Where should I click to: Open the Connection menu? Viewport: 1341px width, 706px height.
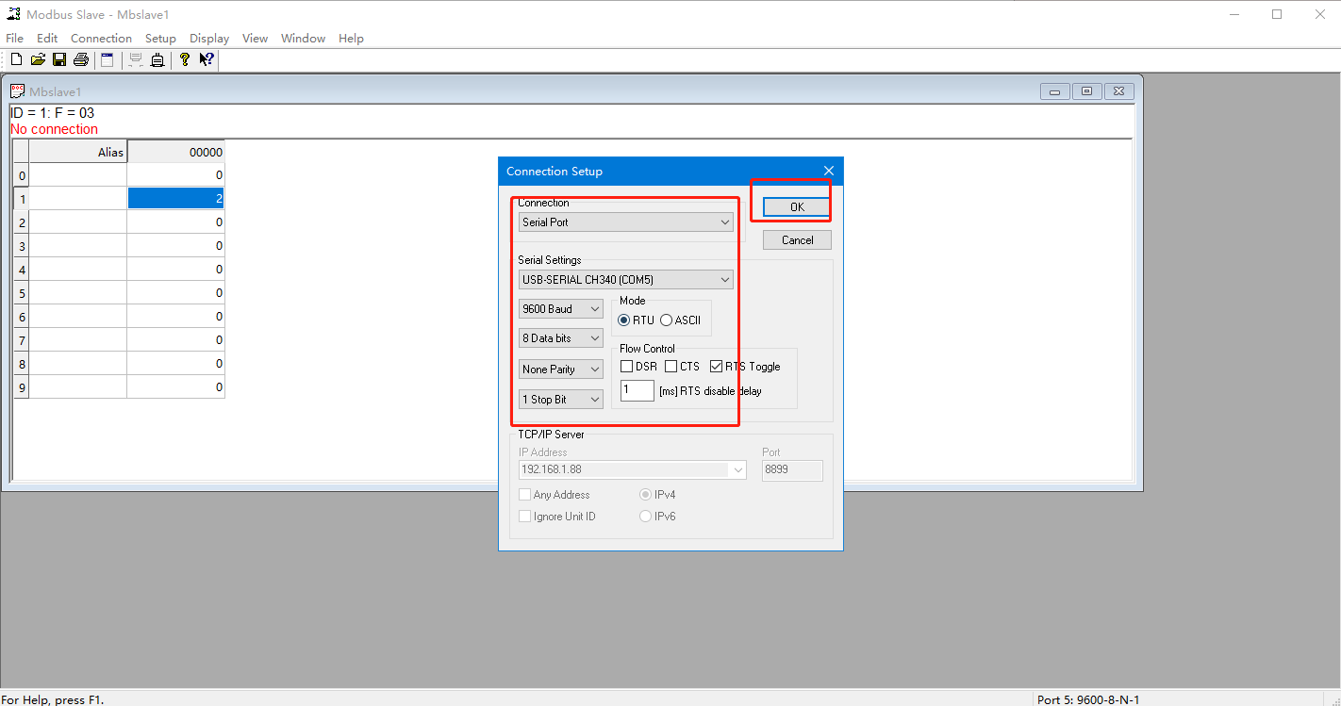(x=101, y=39)
